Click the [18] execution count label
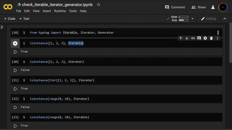The width and height of the screenshot is (232, 130). click(15, 32)
